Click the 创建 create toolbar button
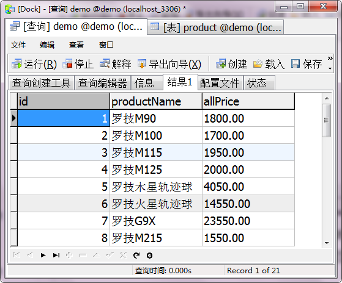342x283 pixels. (232, 64)
